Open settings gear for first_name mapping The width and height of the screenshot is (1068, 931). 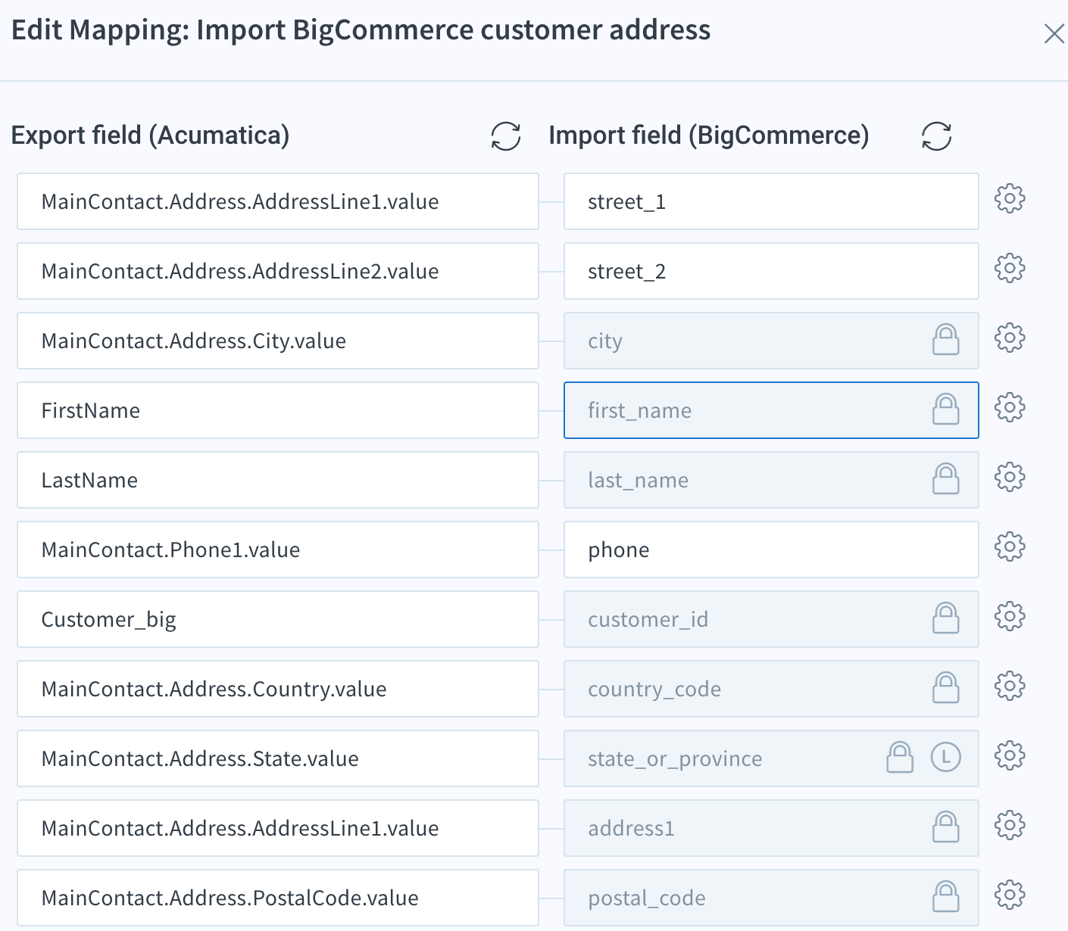[x=1010, y=408]
